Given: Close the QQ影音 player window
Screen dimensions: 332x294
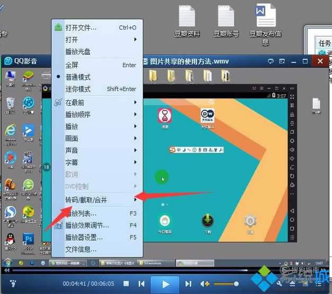Looking at the screenshot, I should pos(320,61).
